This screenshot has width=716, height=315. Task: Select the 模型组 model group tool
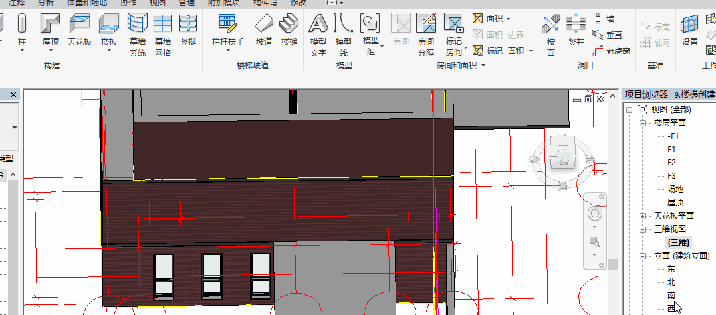tap(370, 35)
